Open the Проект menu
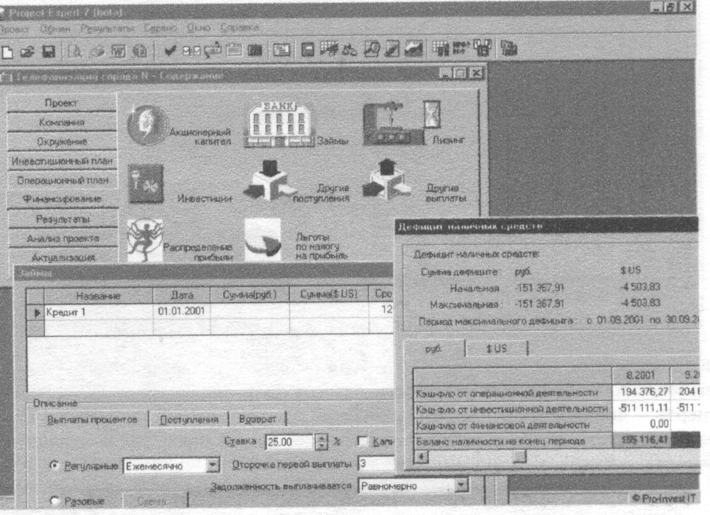 click(13, 29)
